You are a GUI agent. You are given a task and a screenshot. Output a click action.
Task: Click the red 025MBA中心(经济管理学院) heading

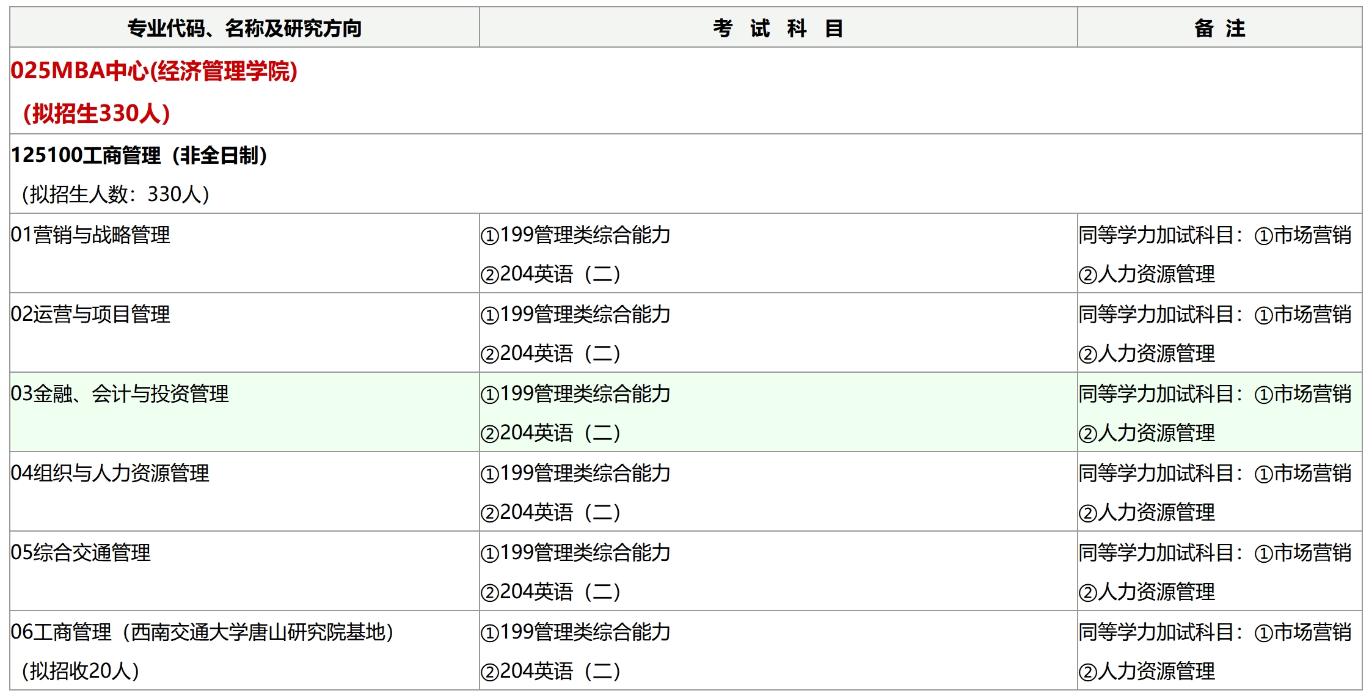pos(154,71)
